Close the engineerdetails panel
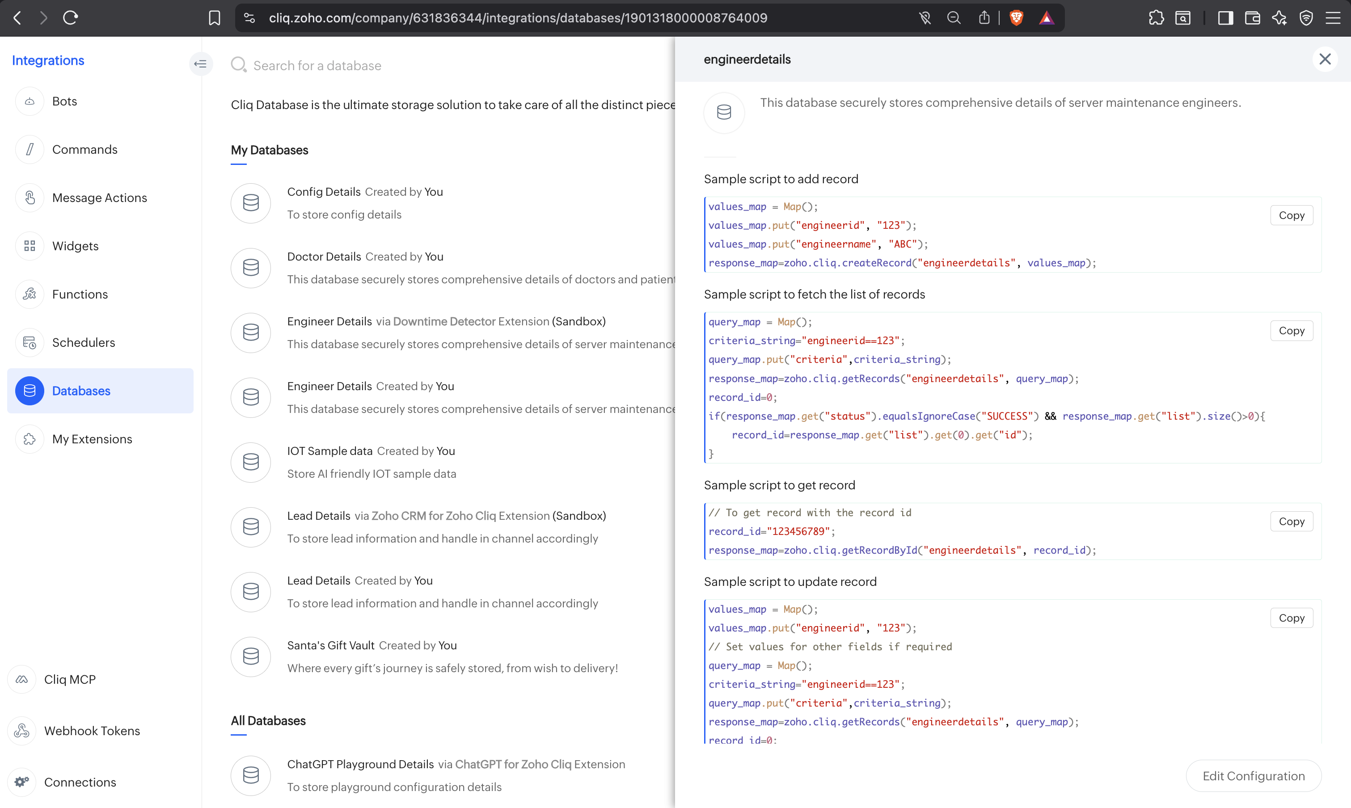Screen dimensions: 1351x808 (1325, 59)
